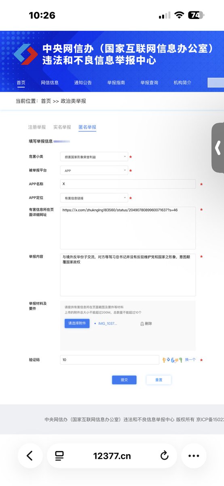
Task: Tap the Wi-Fi icon in the status bar
Action: point(179,15)
